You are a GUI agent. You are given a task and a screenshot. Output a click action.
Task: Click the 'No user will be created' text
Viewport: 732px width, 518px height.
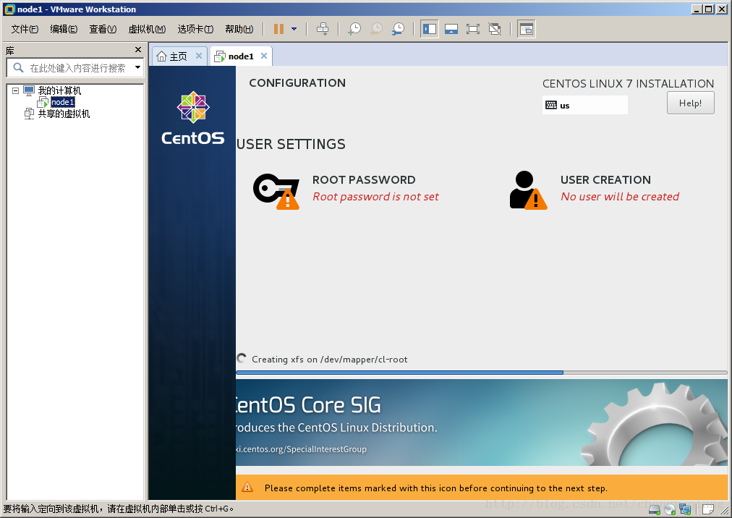click(x=619, y=197)
